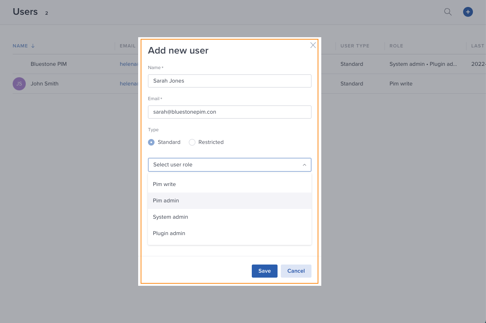Click System admin • Plugin ad... role cell

click(423, 64)
